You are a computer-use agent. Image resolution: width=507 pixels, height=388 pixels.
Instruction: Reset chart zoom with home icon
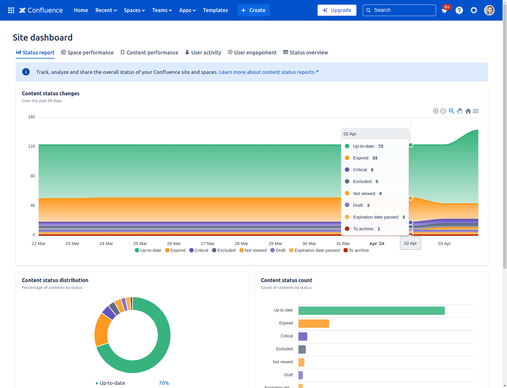click(x=468, y=111)
